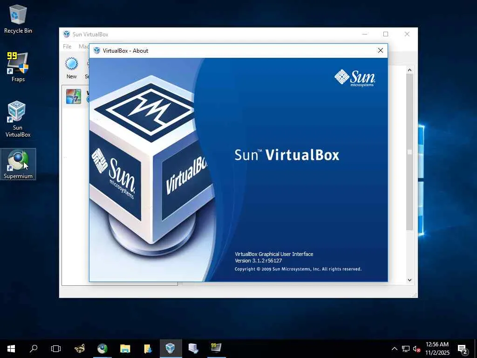Open the Windows Start menu
Screen dimensions: 477x358
pyautogui.click(x=11, y=349)
